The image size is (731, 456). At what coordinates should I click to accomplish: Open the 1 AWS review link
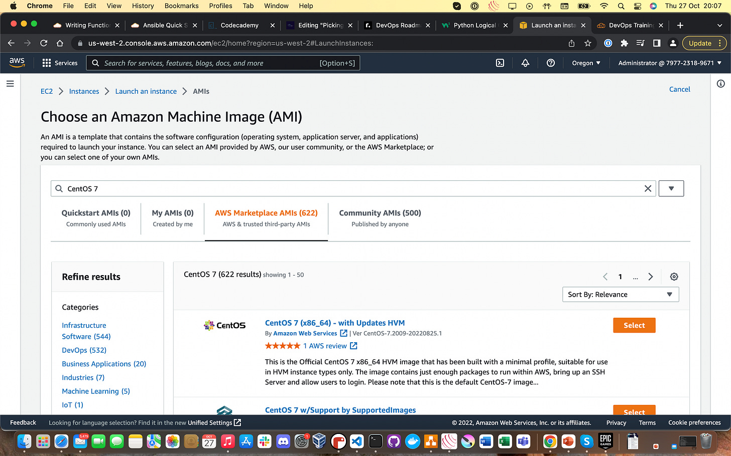coord(325,346)
